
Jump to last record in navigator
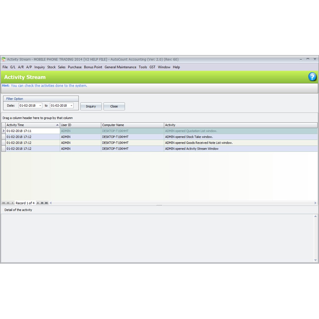click(x=46, y=203)
